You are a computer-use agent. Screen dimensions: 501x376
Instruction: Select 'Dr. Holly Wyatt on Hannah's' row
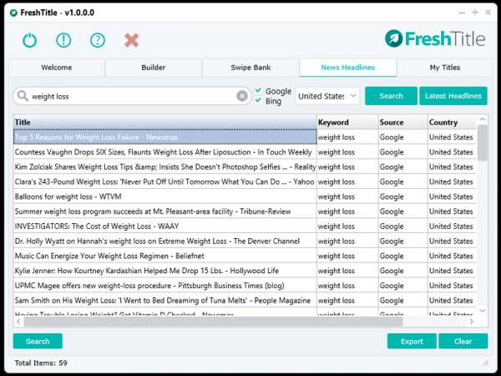pyautogui.click(x=245, y=241)
